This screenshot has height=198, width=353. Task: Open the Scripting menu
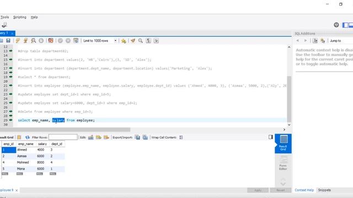20,17
